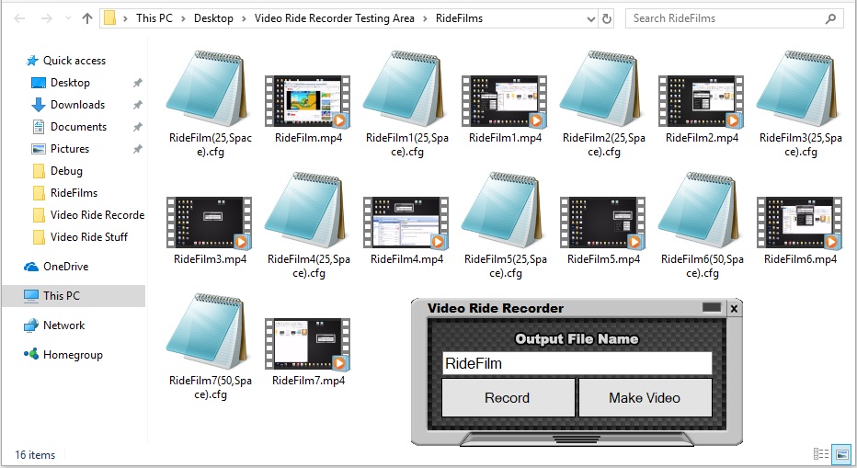Viewport: 857px width, 468px height.
Task: Open Desktop in the navigation pane
Action: pyautogui.click(x=70, y=83)
